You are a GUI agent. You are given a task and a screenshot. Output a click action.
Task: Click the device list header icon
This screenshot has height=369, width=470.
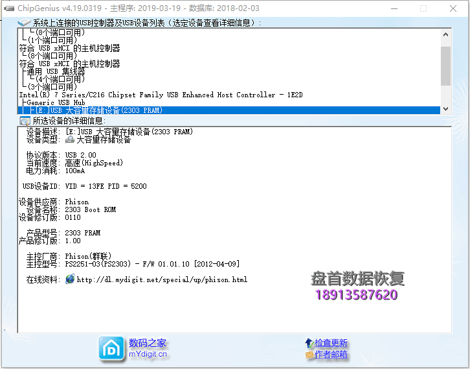[x=24, y=23]
